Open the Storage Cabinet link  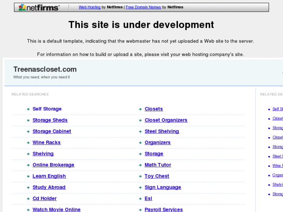pos(52,131)
